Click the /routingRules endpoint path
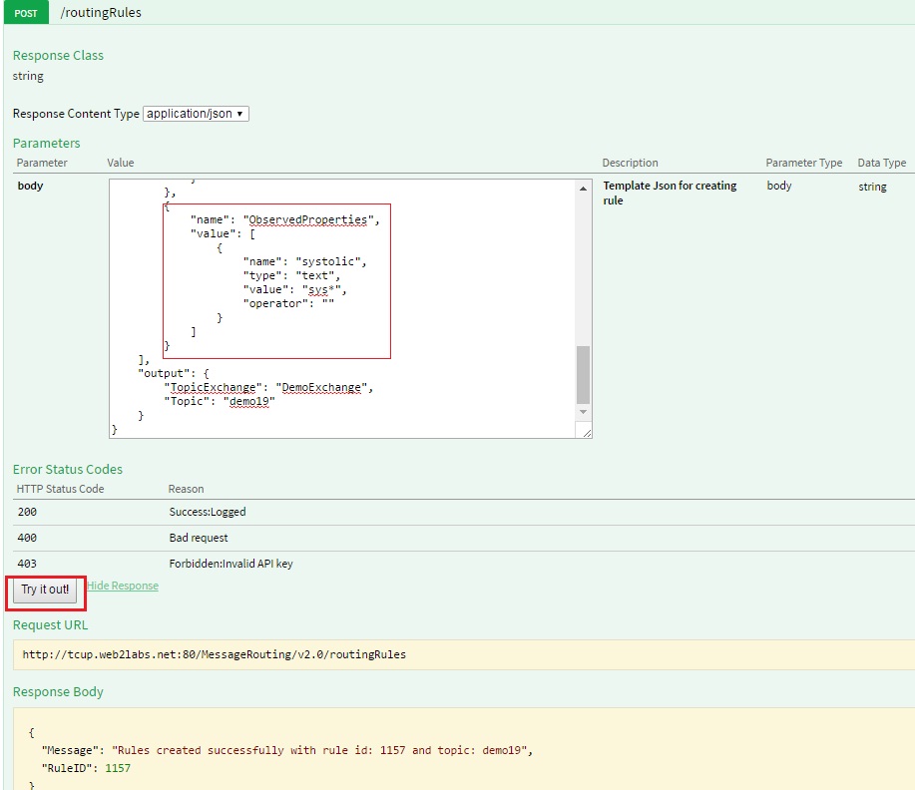915x790 pixels. [101, 12]
